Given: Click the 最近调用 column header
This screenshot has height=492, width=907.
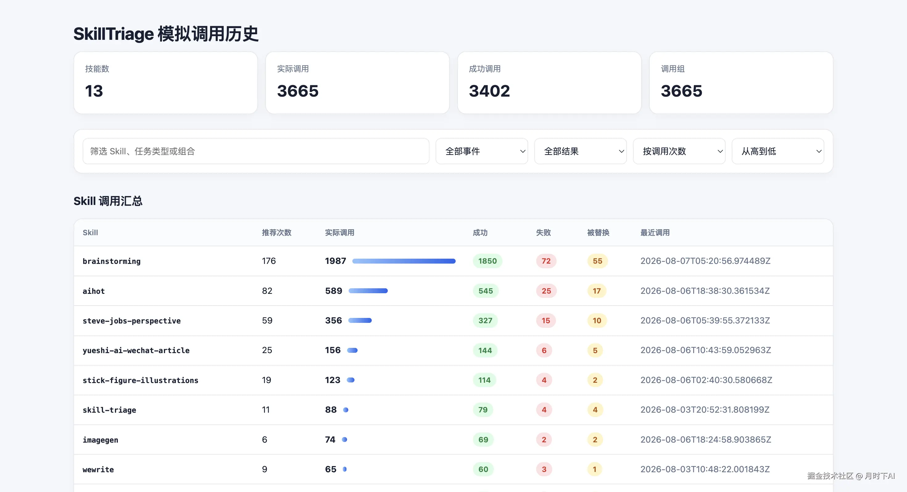Looking at the screenshot, I should (655, 232).
